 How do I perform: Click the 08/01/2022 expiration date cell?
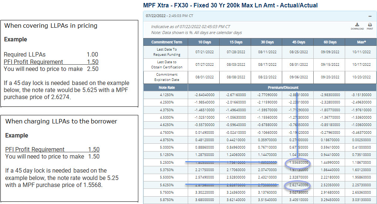(x=204, y=77)
